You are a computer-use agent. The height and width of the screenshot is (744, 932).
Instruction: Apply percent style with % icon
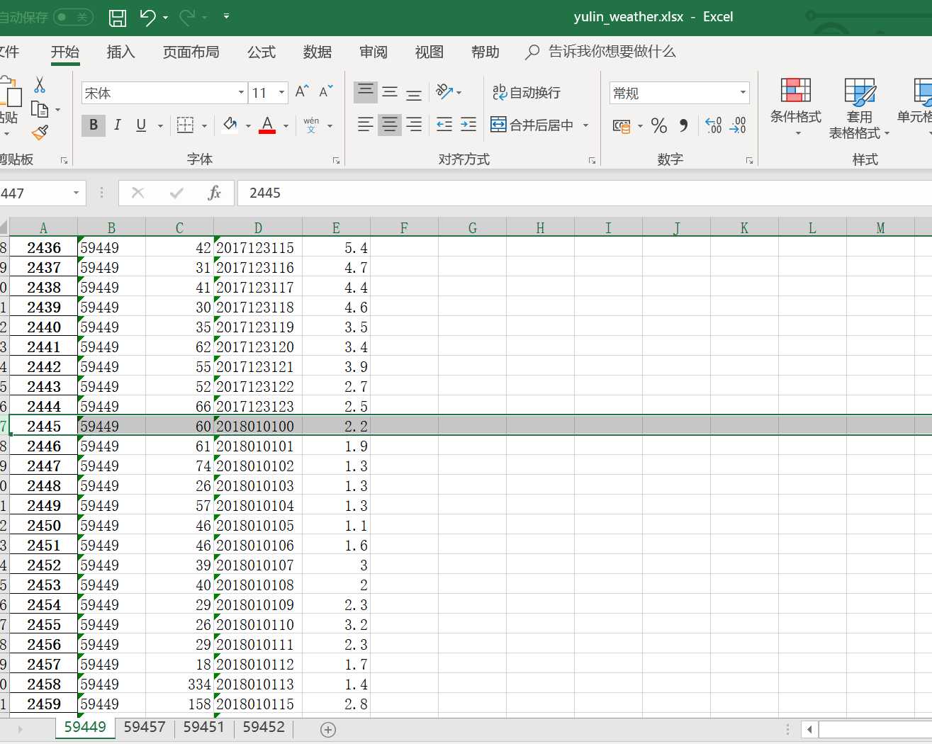coord(659,126)
